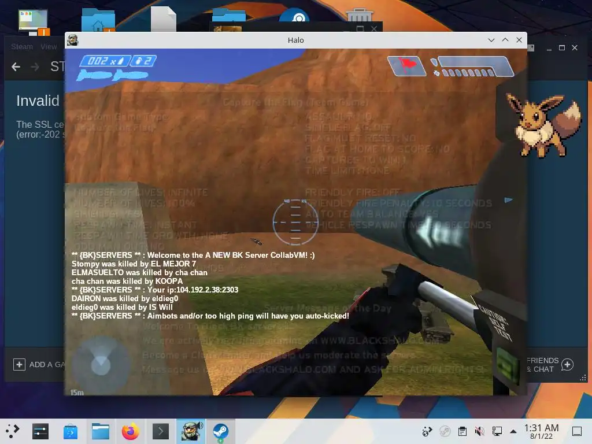Open the second folder desktop icon
The height and width of the screenshot is (444, 592).
[229, 14]
